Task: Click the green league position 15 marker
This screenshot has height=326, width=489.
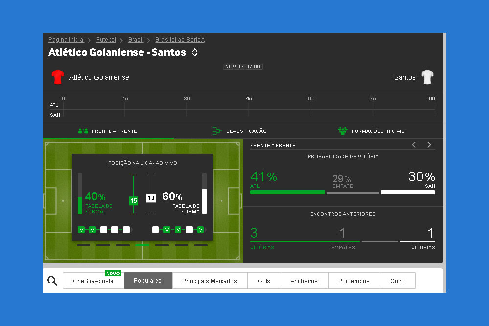Action: [x=134, y=201]
